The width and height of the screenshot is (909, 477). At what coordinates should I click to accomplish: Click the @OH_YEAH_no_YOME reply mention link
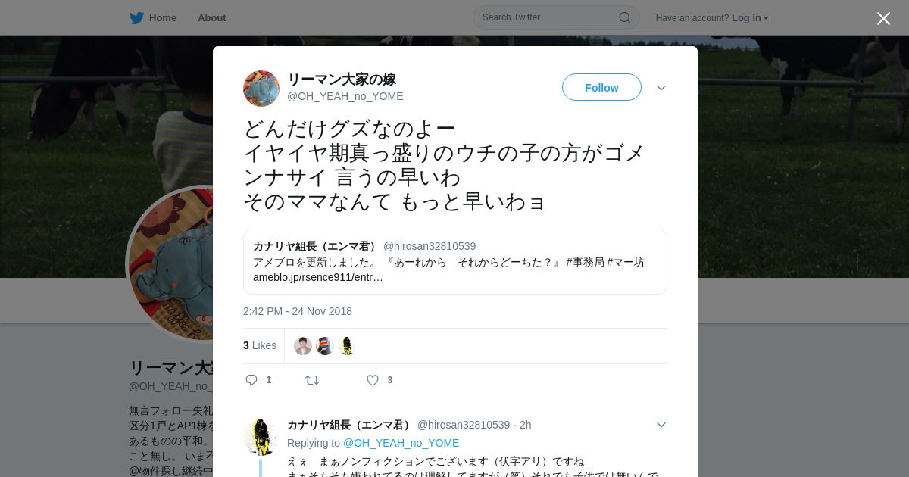(x=401, y=443)
